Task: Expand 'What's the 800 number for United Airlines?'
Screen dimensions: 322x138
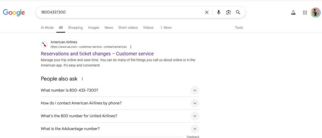Action: 120,116
